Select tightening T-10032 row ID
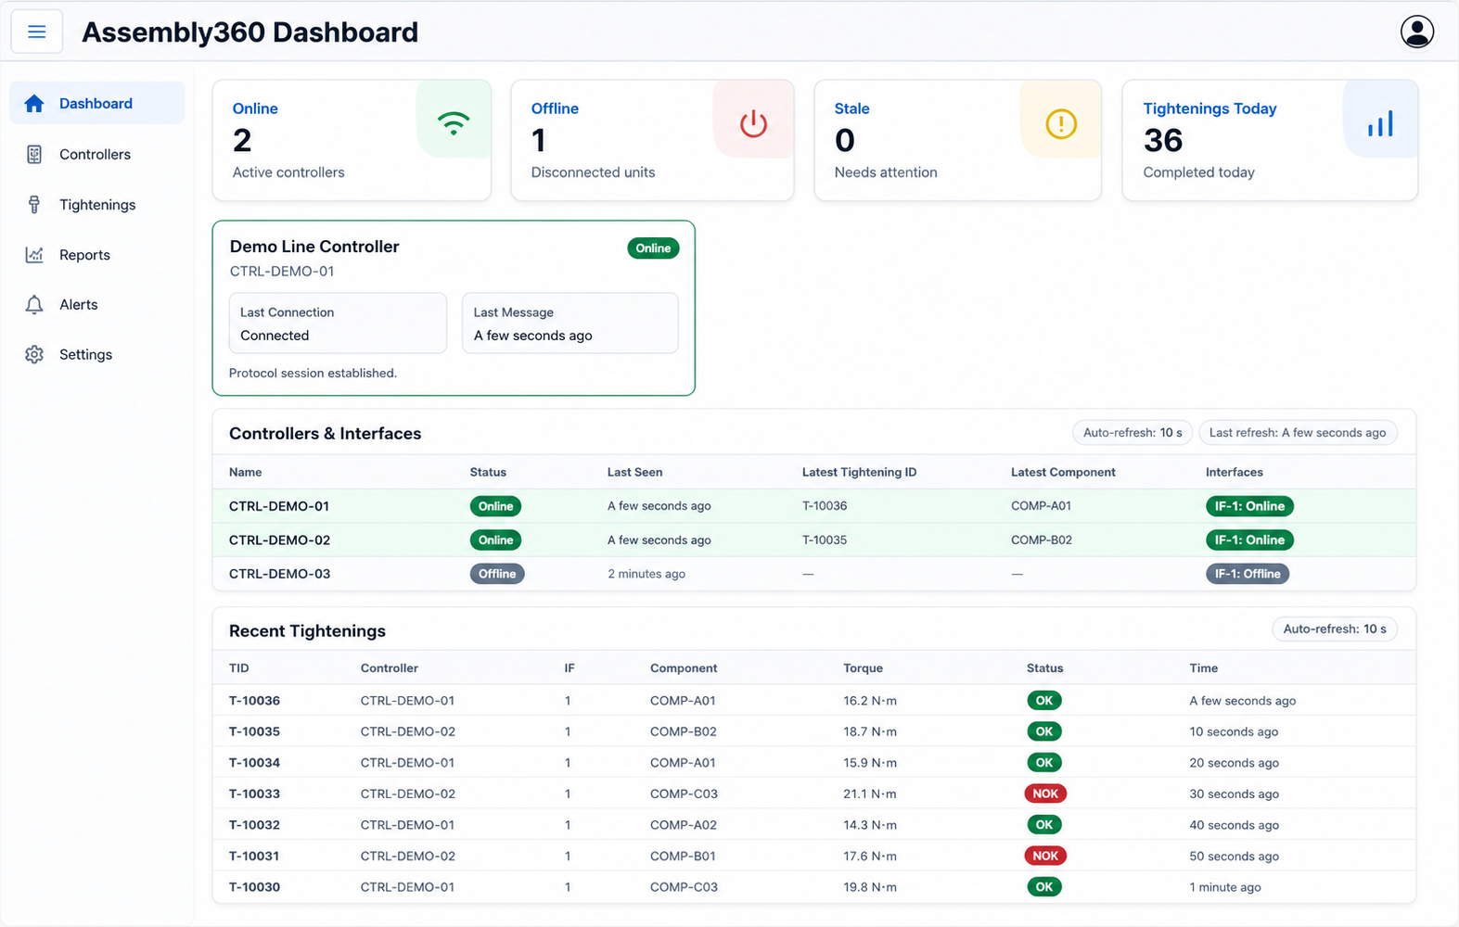The height and width of the screenshot is (927, 1459). click(x=254, y=825)
